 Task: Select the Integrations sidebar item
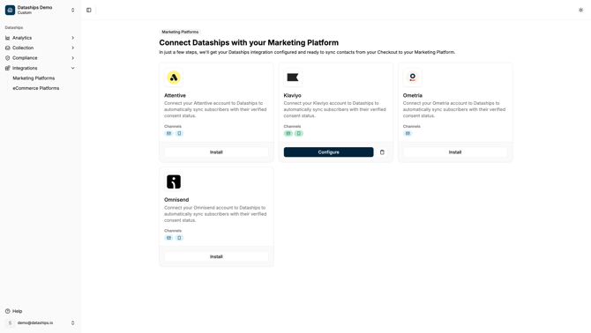(40, 68)
